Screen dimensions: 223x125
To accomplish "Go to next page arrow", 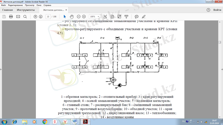I will [41, 17].
